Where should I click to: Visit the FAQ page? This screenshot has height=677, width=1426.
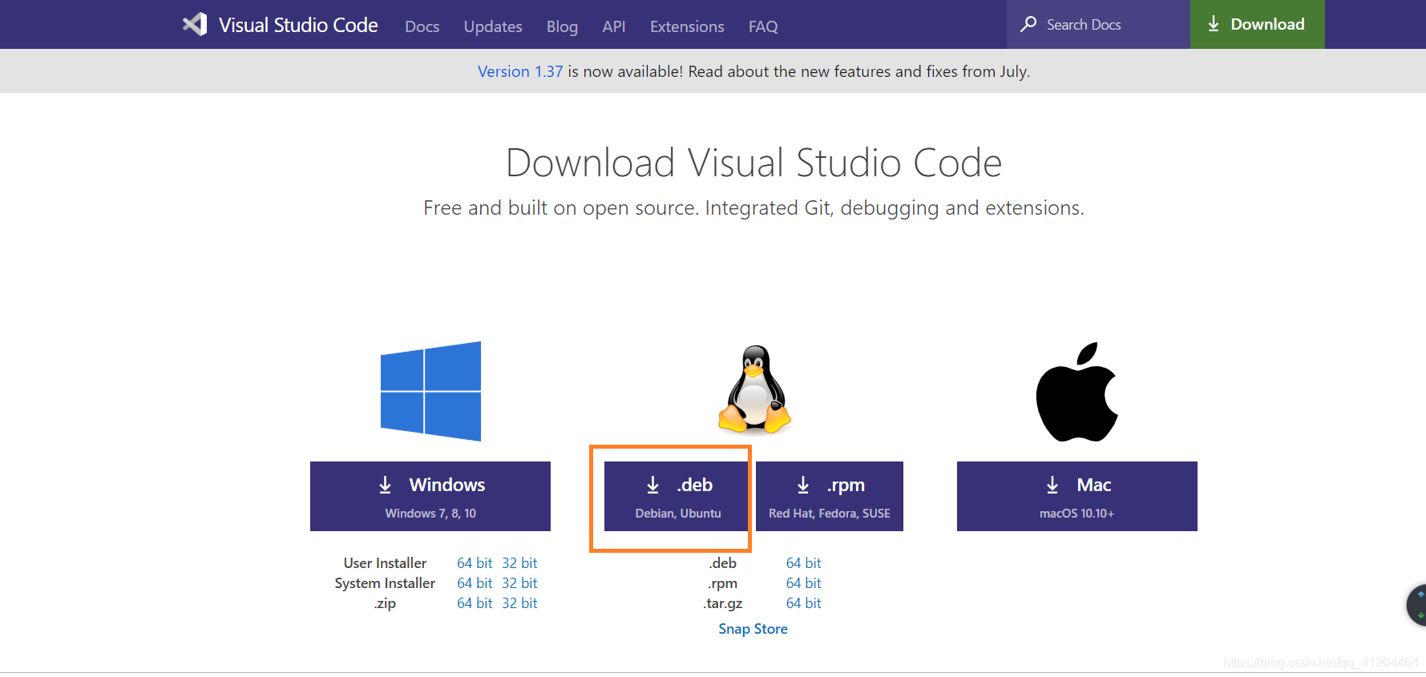click(763, 26)
